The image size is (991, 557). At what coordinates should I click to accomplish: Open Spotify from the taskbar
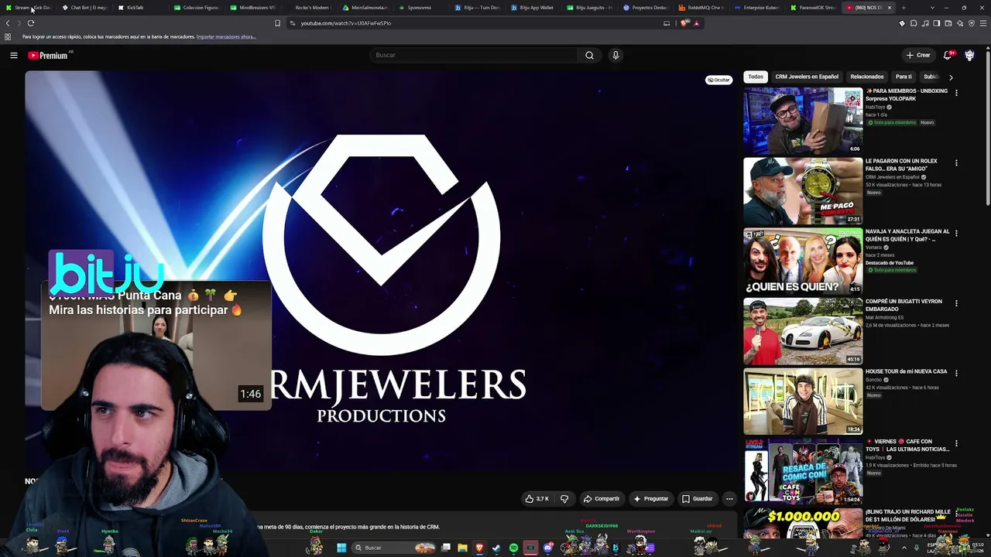(513, 548)
